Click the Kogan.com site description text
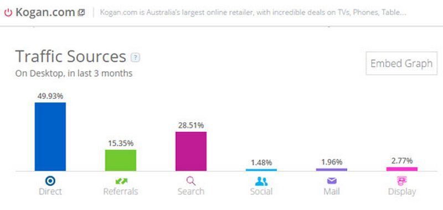The width and height of the screenshot is (443, 210). (253, 13)
